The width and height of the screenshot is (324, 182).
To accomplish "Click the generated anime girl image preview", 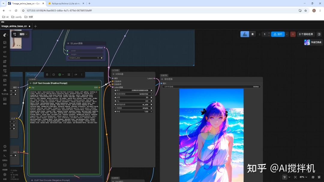I will coord(211,135).
